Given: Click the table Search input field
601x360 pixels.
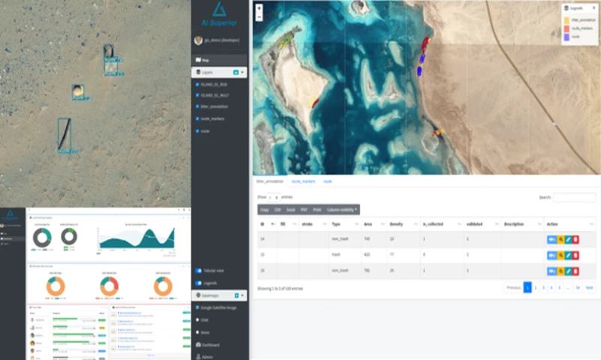Looking at the screenshot, I should click(x=574, y=197).
